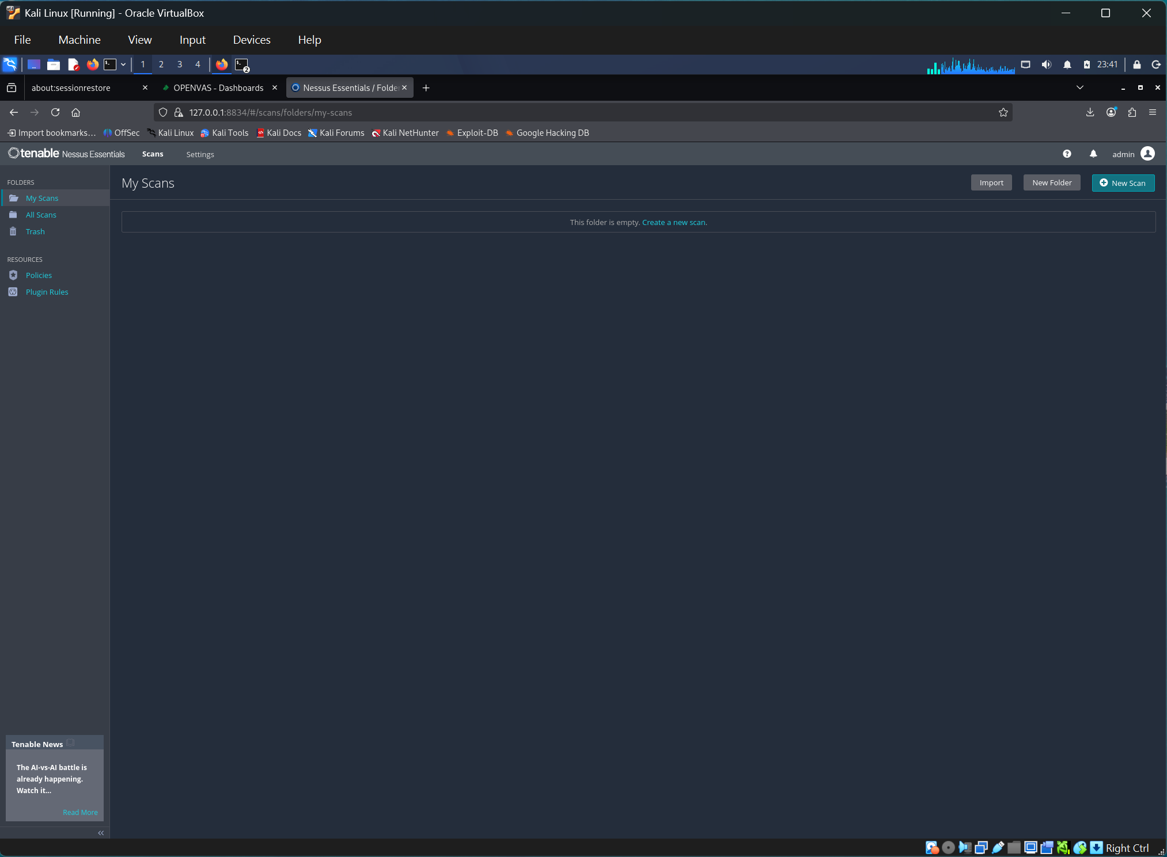
Task: Open the Trash folder link
Action: coord(35,231)
